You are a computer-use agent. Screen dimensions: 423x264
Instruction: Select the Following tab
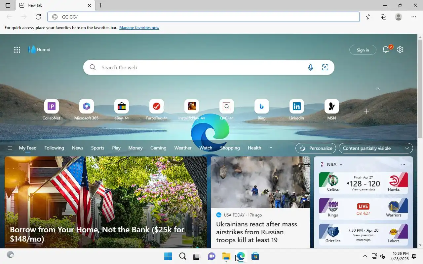click(x=54, y=148)
